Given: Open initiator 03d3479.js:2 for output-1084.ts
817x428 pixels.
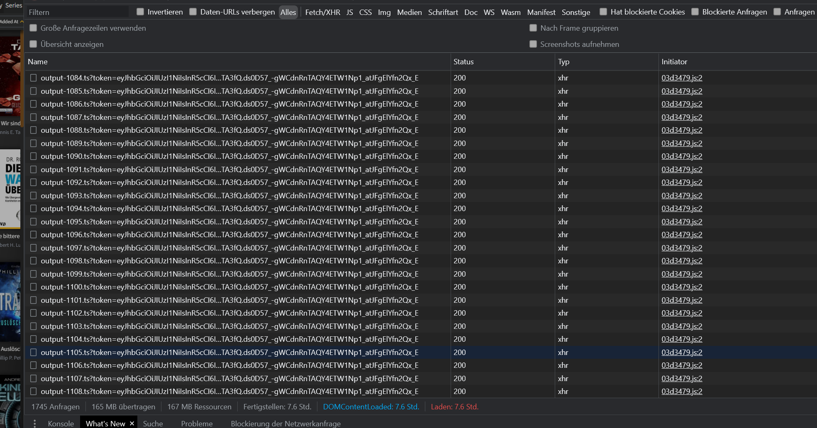Looking at the screenshot, I should click(681, 78).
